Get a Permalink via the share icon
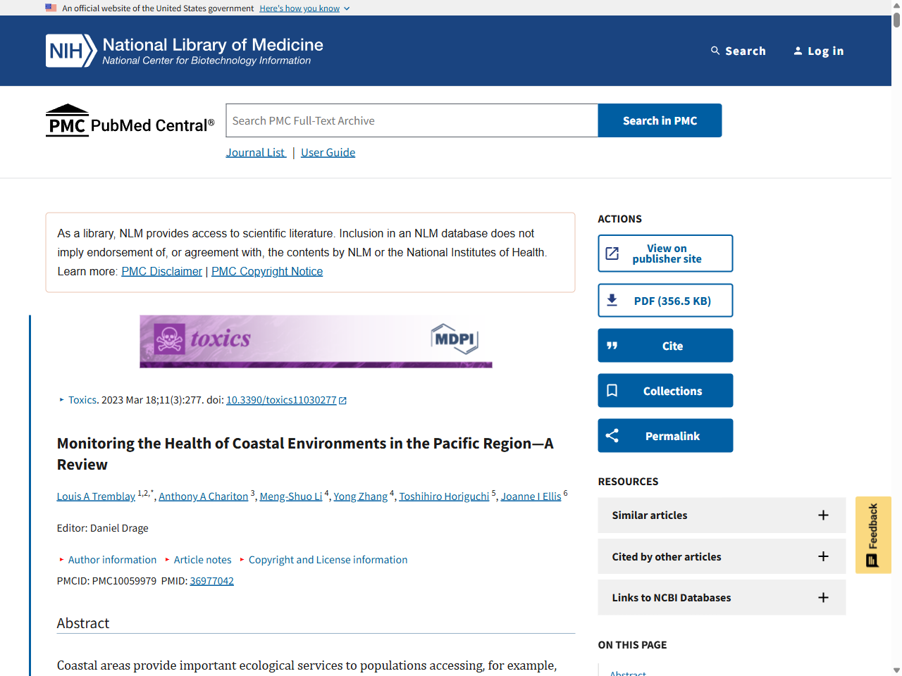The width and height of the screenshot is (902, 676). coord(612,435)
